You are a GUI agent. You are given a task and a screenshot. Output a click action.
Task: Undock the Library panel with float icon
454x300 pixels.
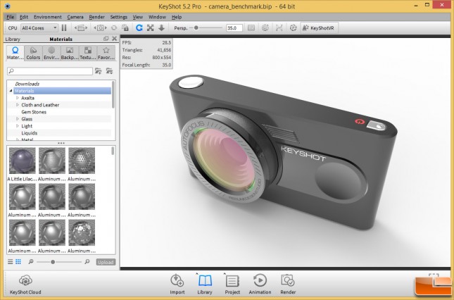click(106, 39)
